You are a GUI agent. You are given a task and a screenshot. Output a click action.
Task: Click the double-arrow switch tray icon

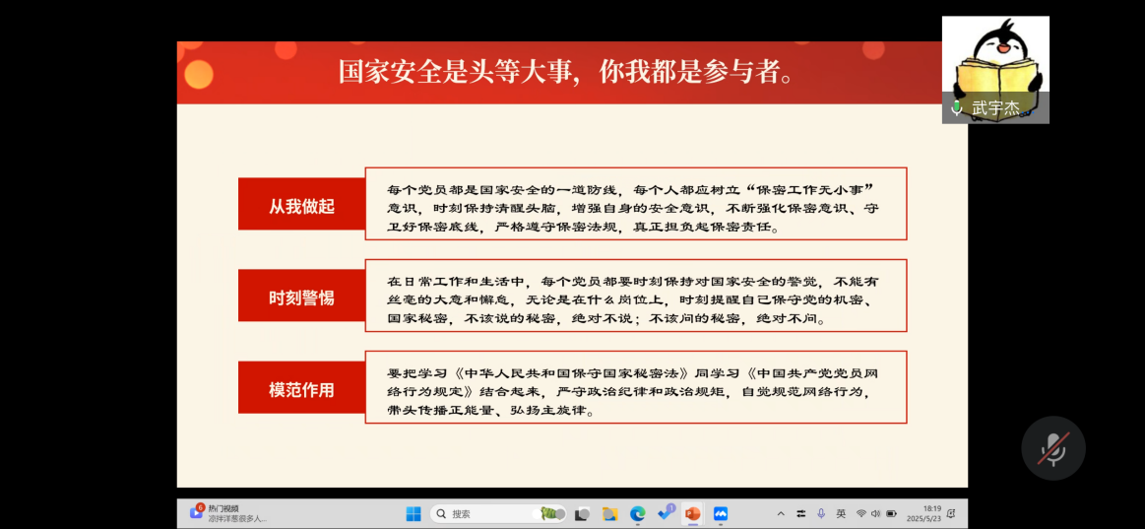801,513
